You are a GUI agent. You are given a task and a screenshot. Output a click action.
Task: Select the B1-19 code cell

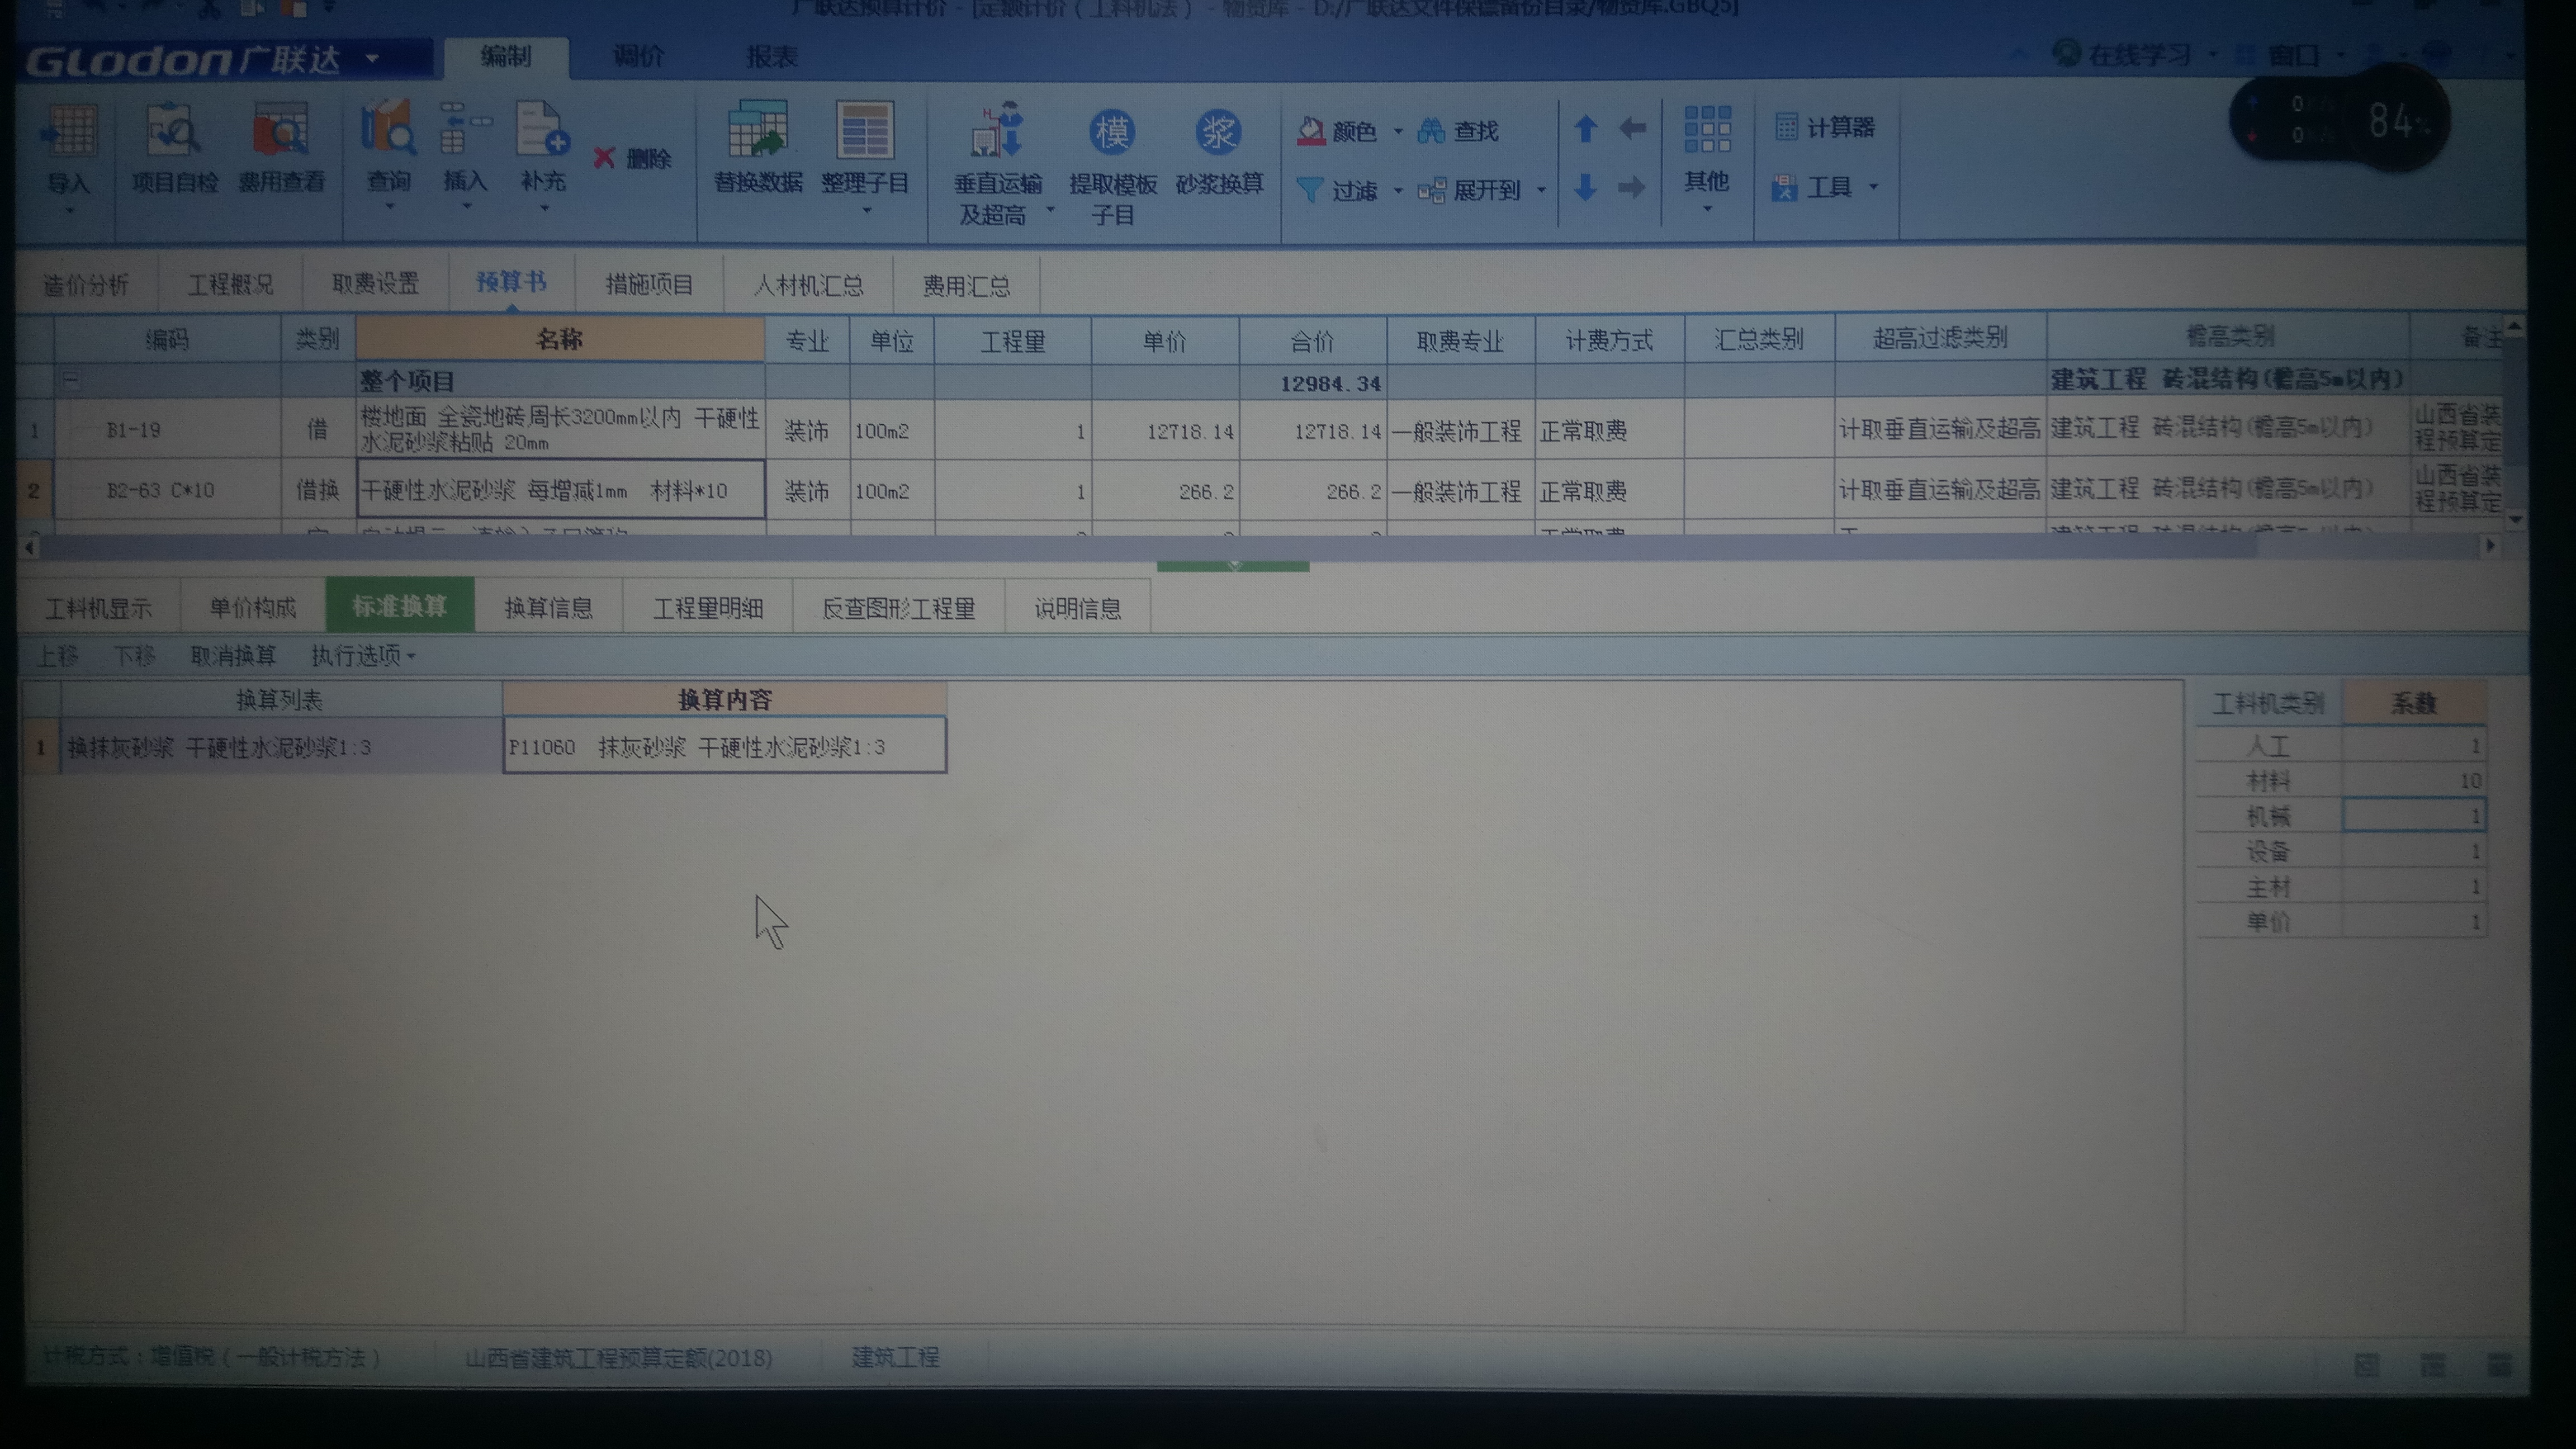[167, 430]
